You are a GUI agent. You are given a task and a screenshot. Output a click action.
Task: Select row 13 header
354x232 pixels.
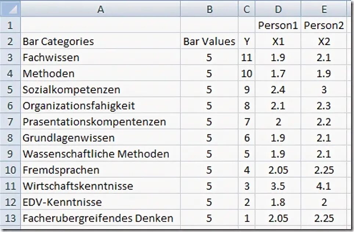pyautogui.click(x=10, y=218)
